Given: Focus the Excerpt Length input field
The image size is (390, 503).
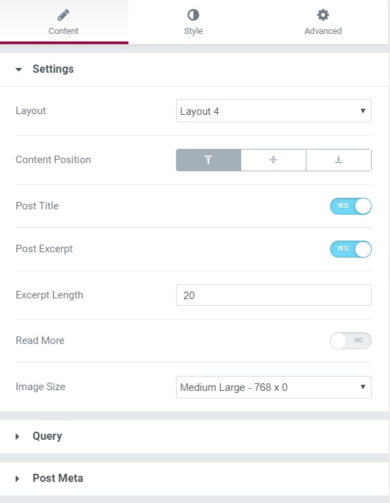Looking at the screenshot, I should [274, 295].
